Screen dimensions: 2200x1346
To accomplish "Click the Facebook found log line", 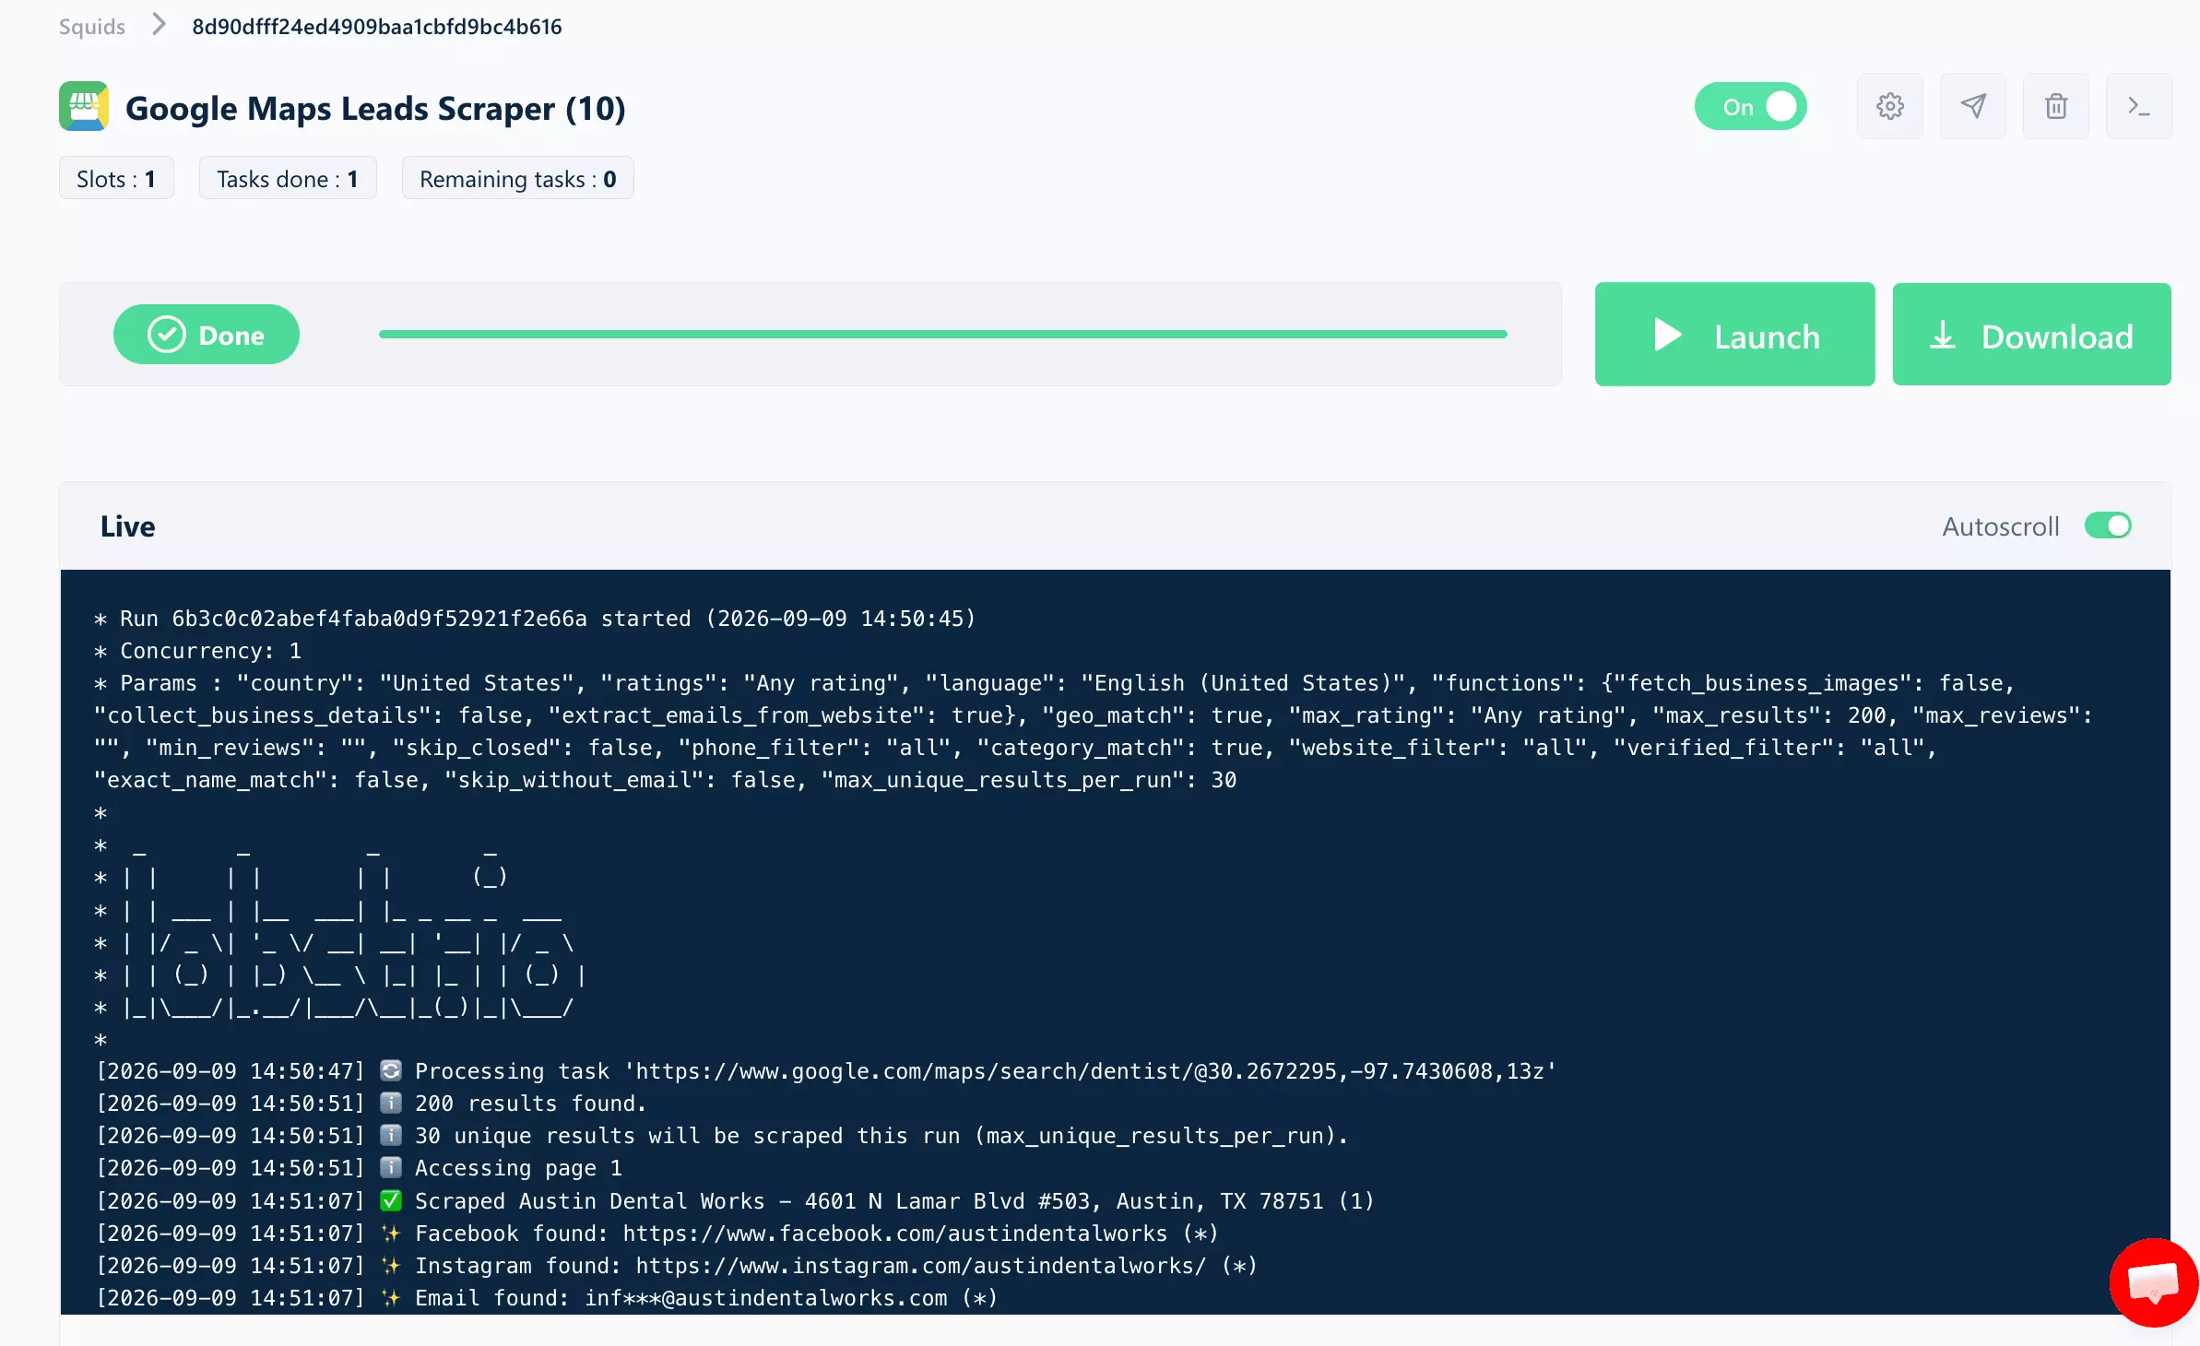I will click(657, 1234).
